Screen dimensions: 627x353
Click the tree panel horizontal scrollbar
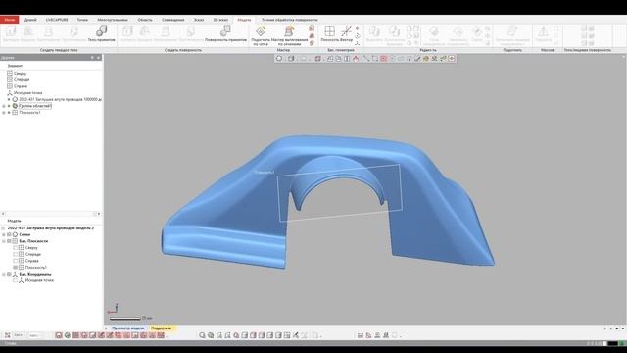51,214
